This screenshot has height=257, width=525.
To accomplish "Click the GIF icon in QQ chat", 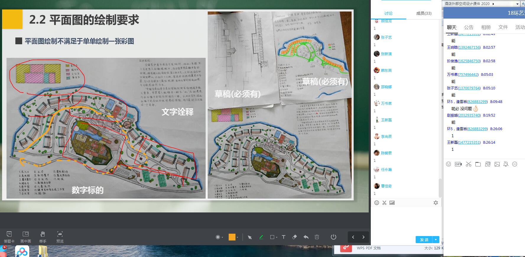I will pyautogui.click(x=458, y=164).
